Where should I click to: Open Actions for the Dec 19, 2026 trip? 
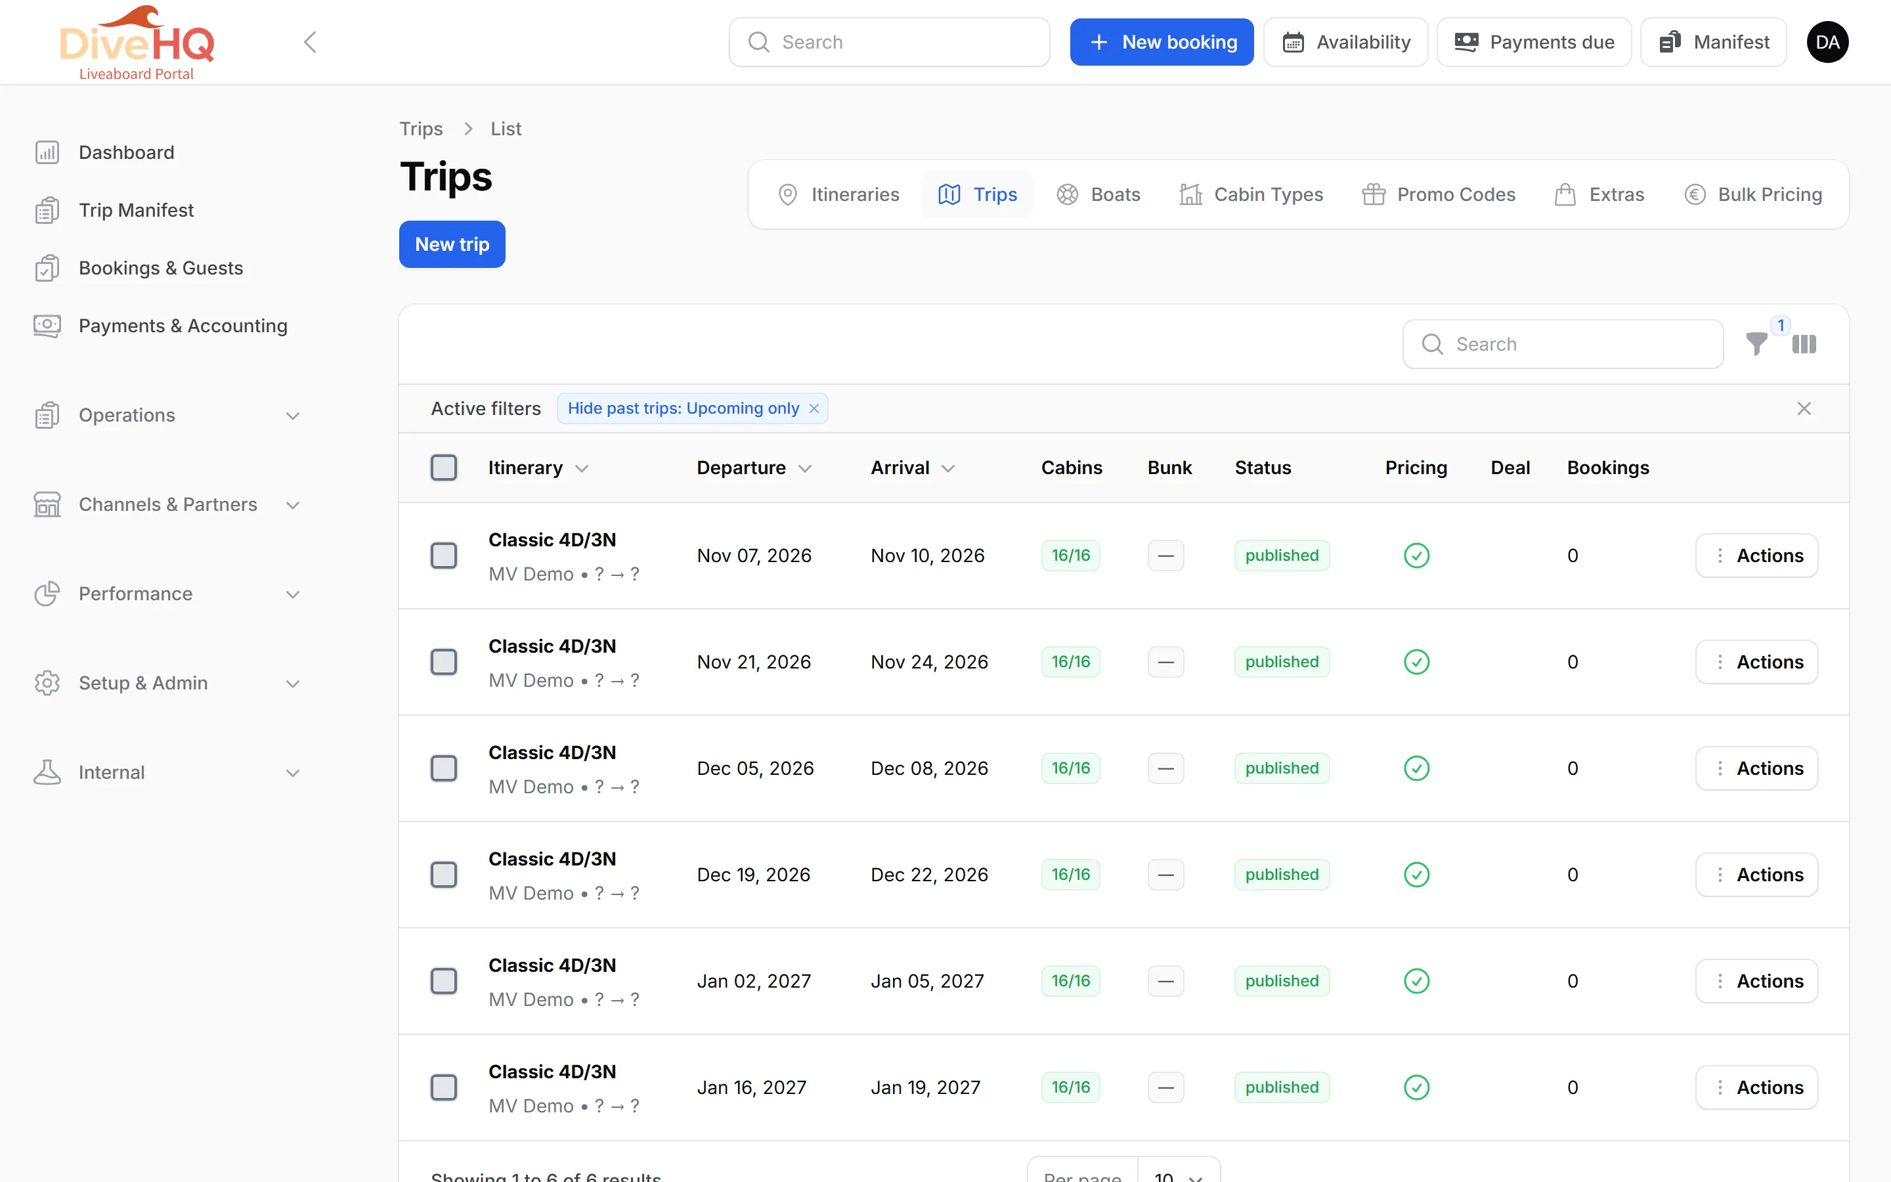click(1756, 875)
